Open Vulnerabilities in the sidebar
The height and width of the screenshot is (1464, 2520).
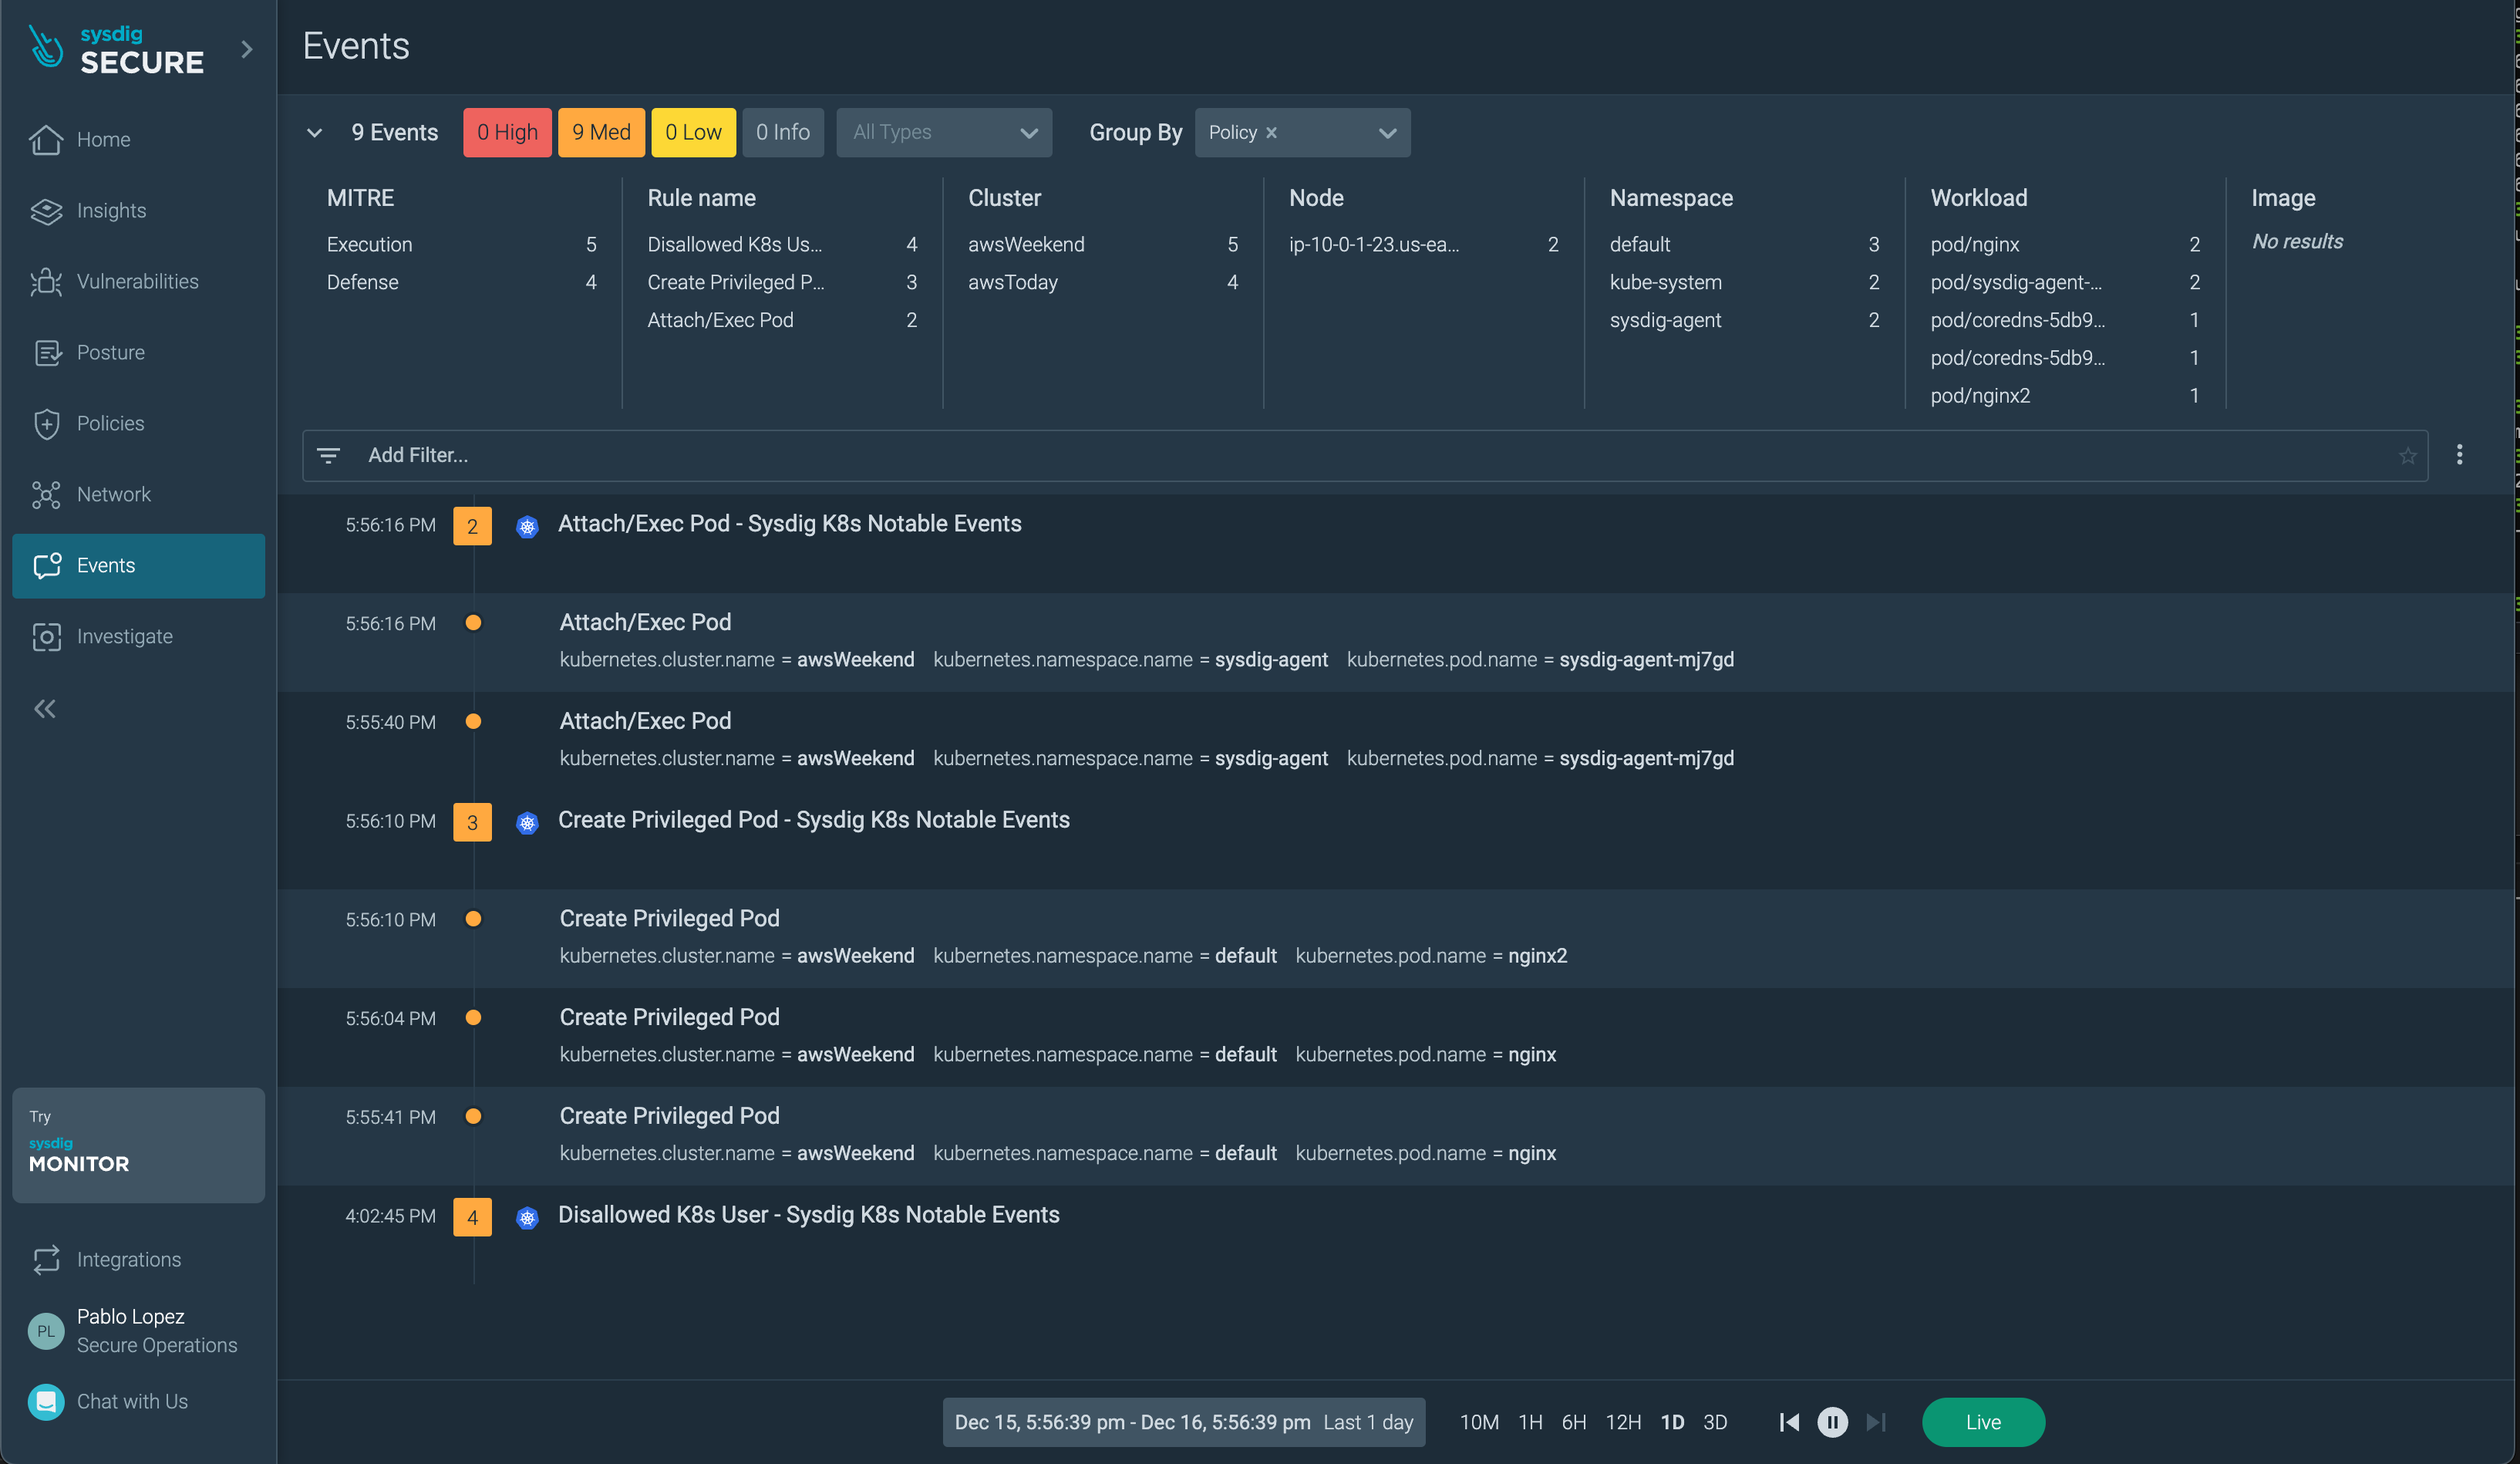(138, 282)
